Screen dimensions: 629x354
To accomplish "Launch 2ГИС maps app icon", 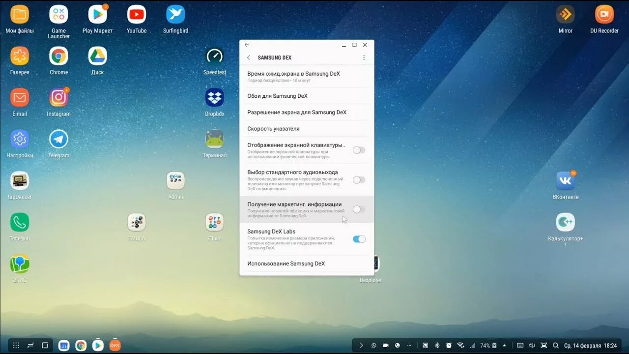I will point(20,265).
